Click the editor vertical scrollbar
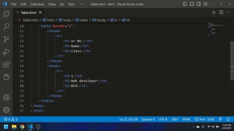The height and width of the screenshot is (131, 234). (x=232, y=61)
